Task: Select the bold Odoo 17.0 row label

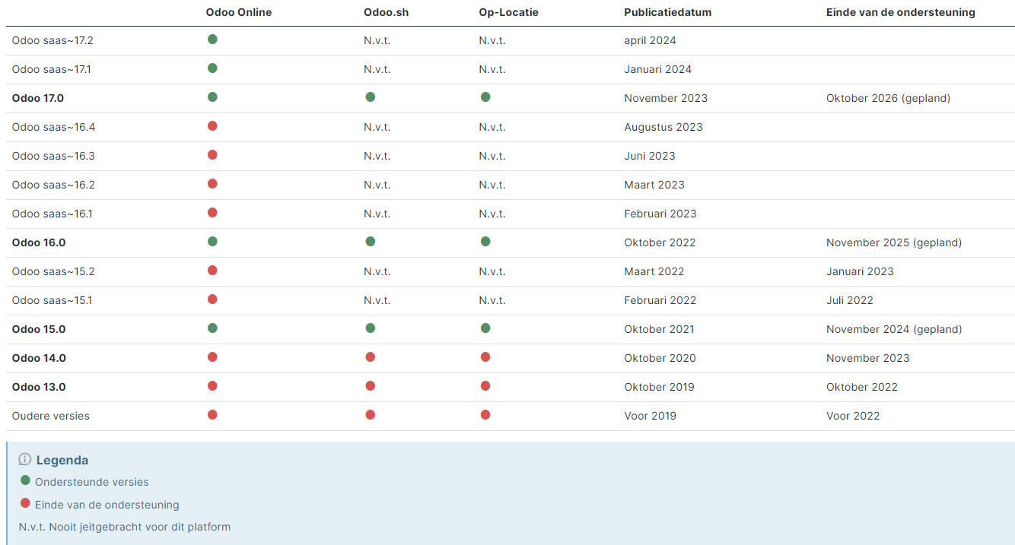Action: [x=38, y=98]
